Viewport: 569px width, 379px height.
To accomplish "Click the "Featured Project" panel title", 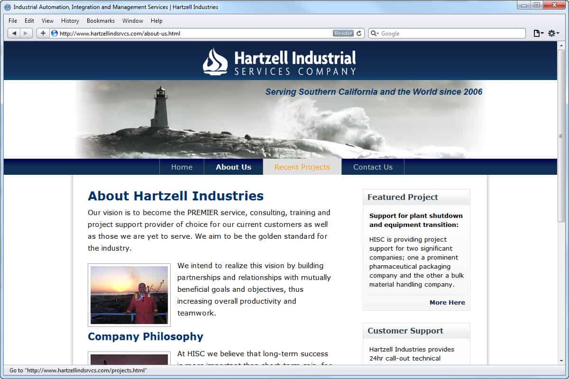I will (403, 197).
